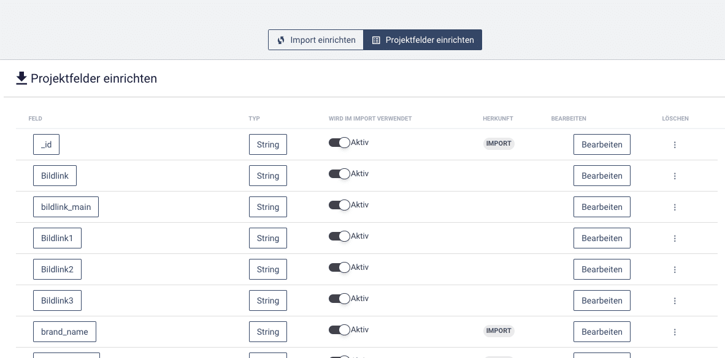Open three-dot menu for Bildlink3 row

pyautogui.click(x=675, y=301)
